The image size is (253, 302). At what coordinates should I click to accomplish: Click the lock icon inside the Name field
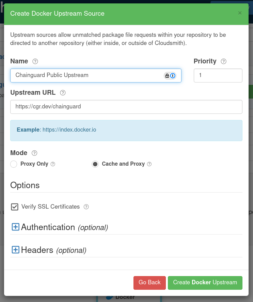tap(167, 75)
